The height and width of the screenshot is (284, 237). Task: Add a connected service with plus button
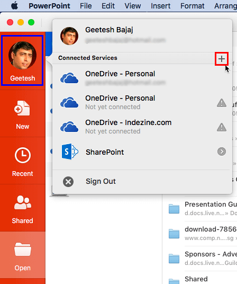222,59
